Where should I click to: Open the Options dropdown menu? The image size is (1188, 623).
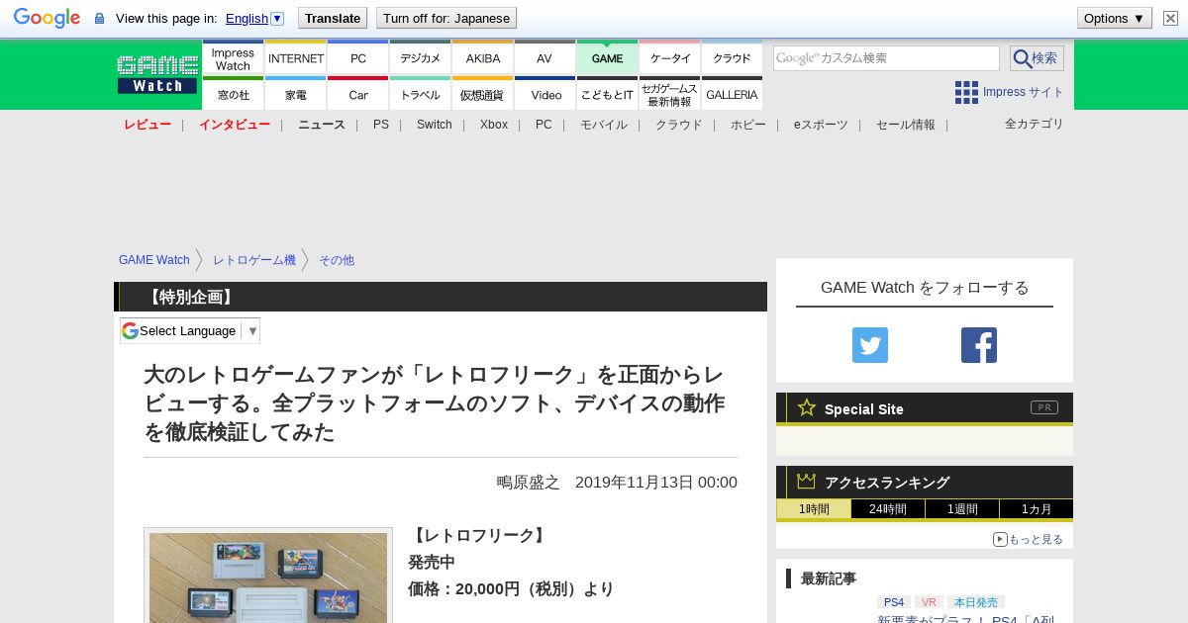click(x=1115, y=18)
